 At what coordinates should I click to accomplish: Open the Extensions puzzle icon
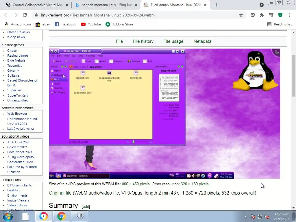pyautogui.click(x=262, y=15)
